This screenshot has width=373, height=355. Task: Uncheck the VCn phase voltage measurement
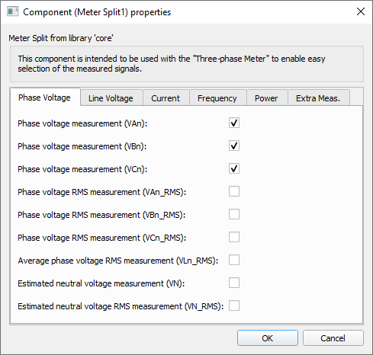234,168
